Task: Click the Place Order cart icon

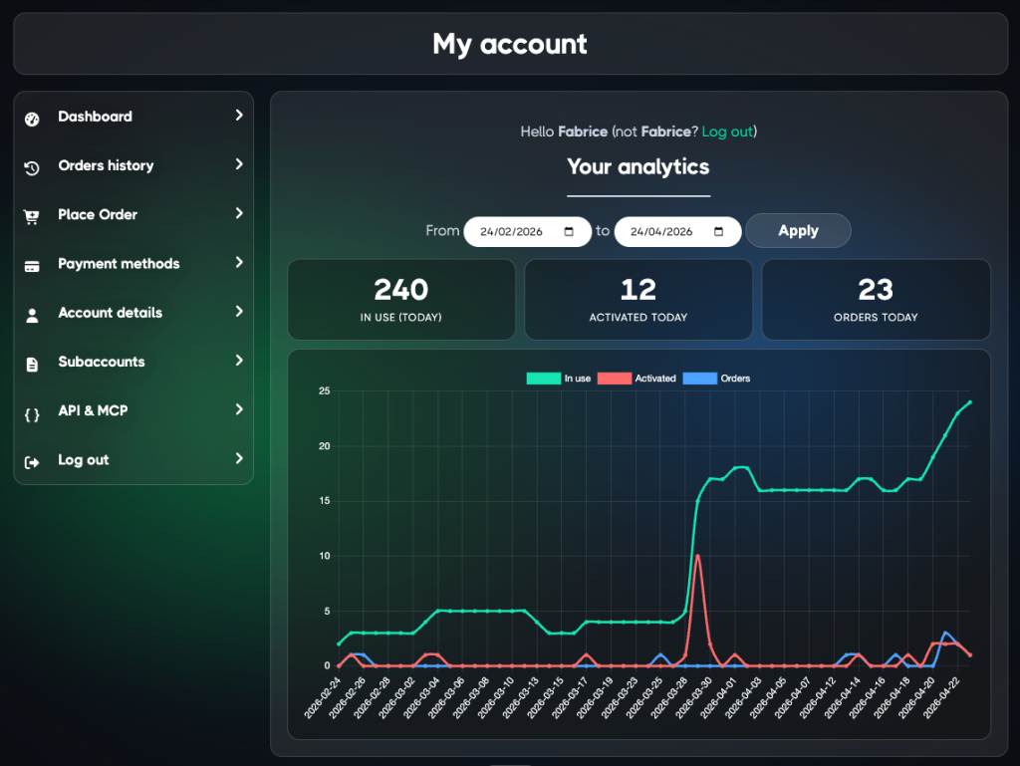Action: pyautogui.click(x=32, y=216)
